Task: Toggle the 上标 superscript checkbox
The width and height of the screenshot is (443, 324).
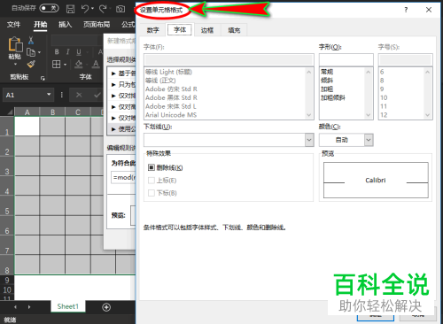Action: 152,181
